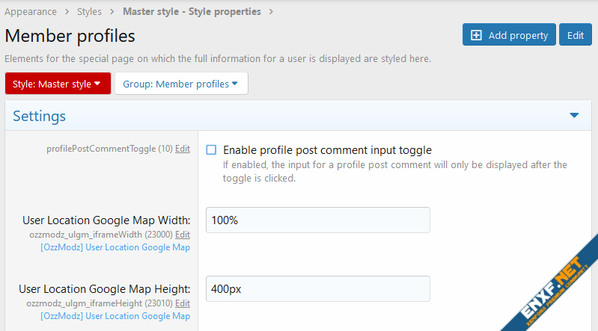
Task: Click the Add property button label
Action: [x=519, y=35]
